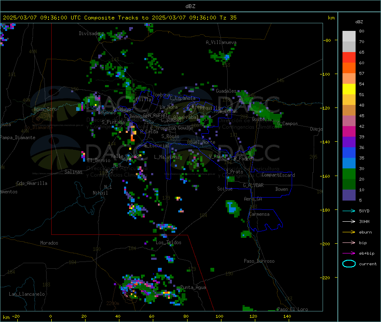Click the R_Padre location label
Screen dimensions: 381x322
pyautogui.click(x=243, y=159)
